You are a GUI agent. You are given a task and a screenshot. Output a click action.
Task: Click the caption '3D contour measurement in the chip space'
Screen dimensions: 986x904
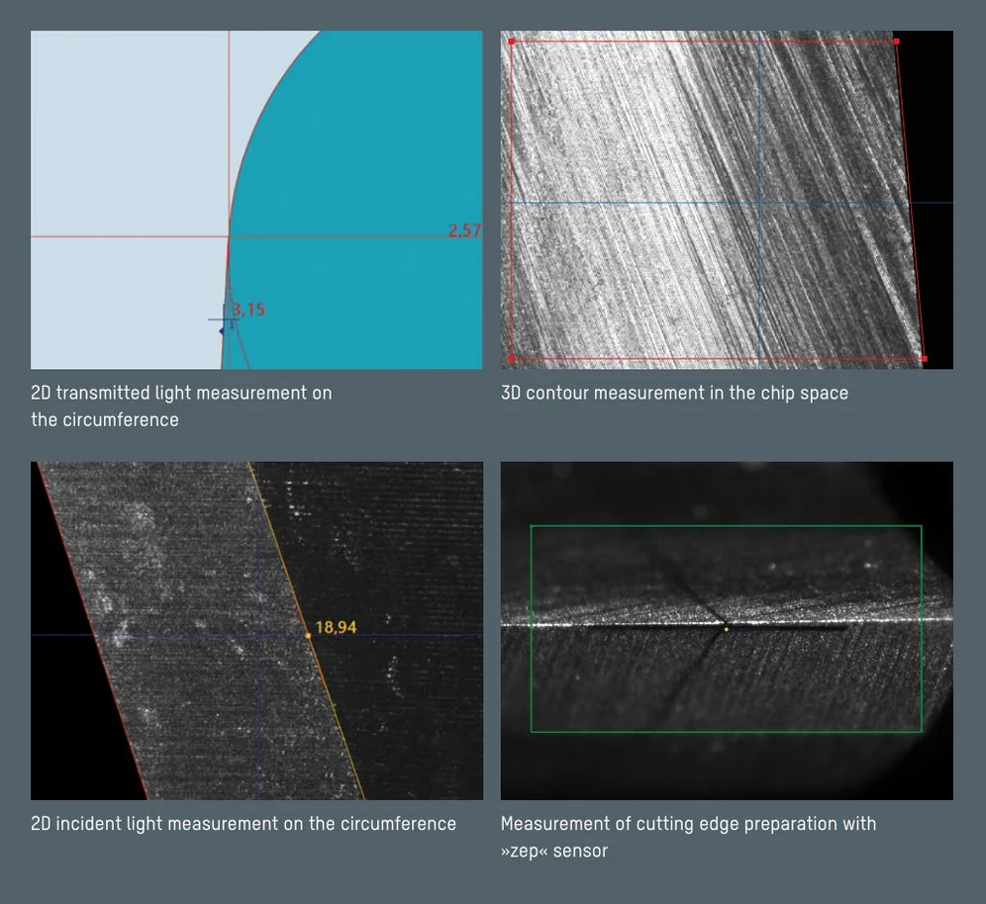tap(674, 393)
